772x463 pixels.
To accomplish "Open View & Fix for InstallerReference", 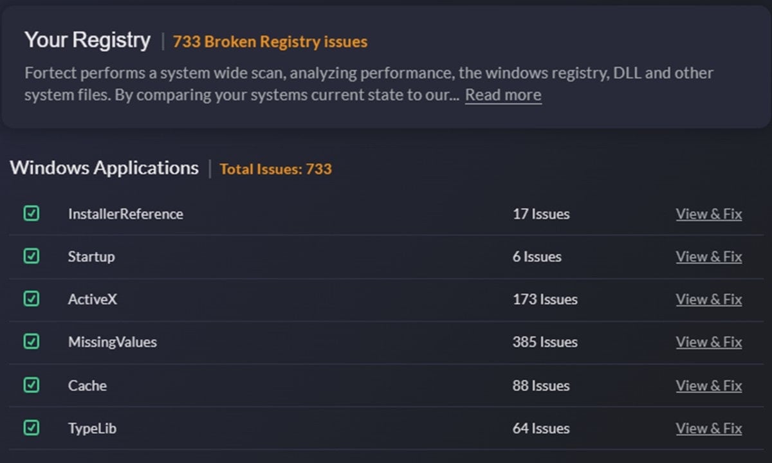I will 709,214.
